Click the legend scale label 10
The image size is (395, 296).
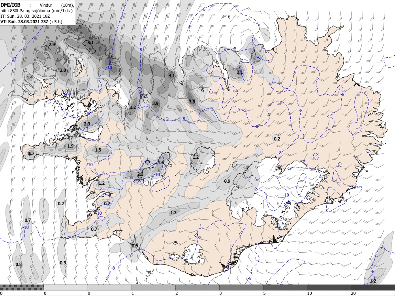(x=309, y=293)
